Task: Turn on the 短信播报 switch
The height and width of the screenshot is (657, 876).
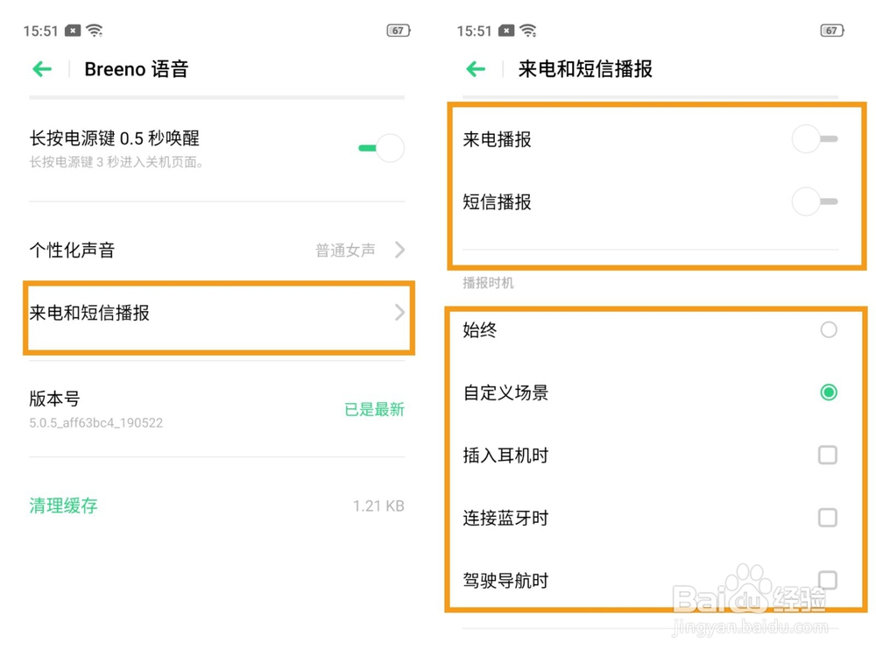Action: tap(815, 202)
